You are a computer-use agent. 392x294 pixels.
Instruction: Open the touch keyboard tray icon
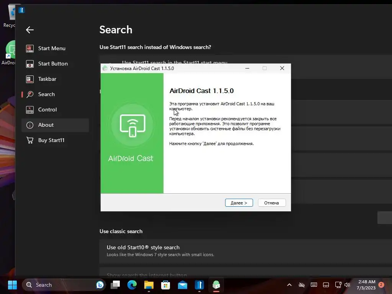tap(314, 285)
